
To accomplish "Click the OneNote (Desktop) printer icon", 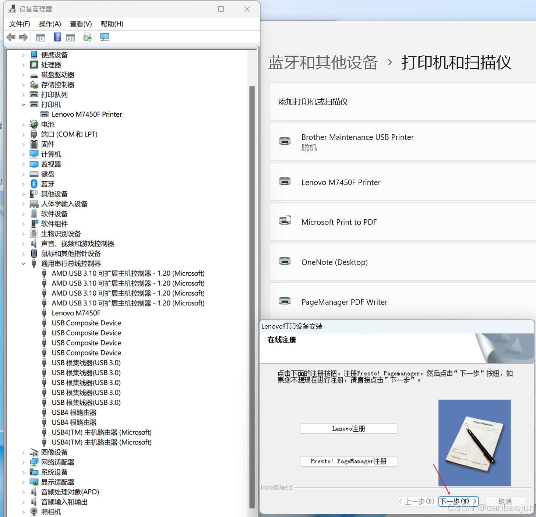I will [285, 261].
